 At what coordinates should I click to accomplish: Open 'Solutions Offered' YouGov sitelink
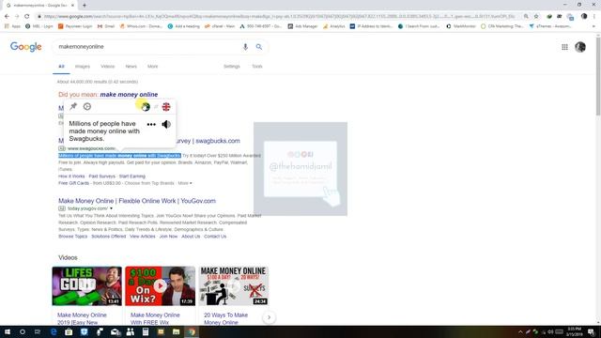[109, 237]
